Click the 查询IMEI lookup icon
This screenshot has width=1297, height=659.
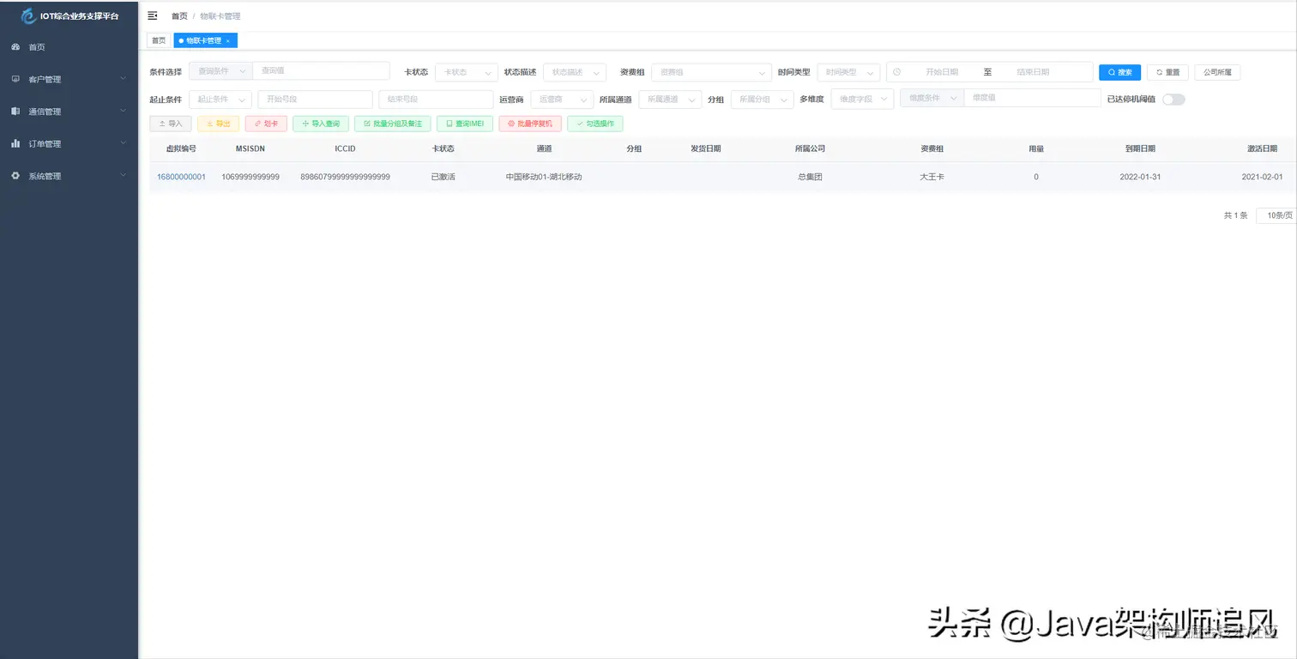click(463, 124)
